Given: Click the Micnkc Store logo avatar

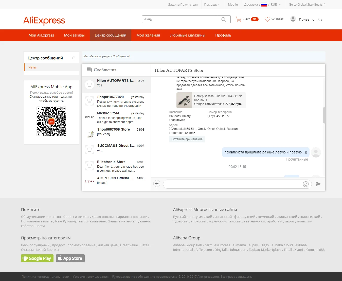Looking at the screenshot, I should point(89,117).
